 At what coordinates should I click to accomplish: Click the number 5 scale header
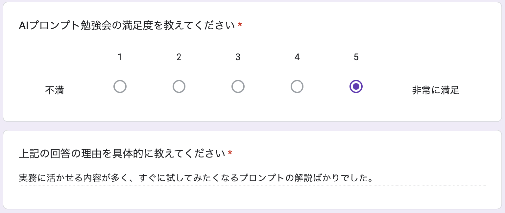pyautogui.click(x=356, y=57)
